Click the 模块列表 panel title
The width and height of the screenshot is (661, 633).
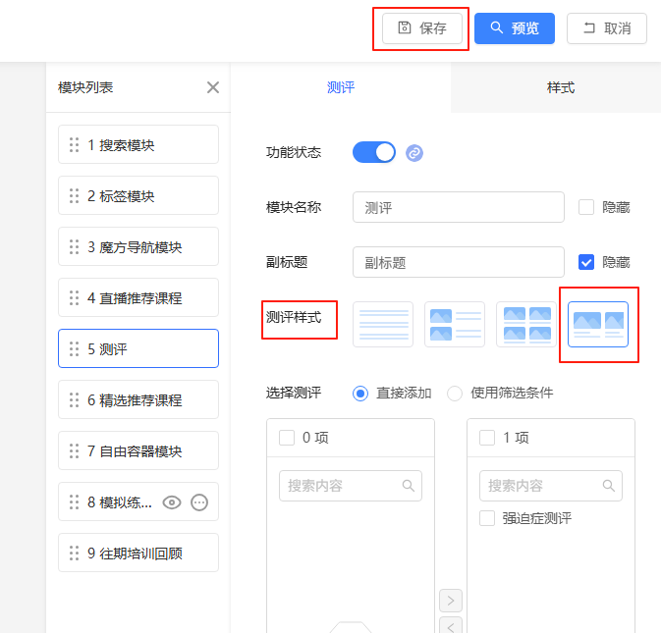pyautogui.click(x=85, y=87)
